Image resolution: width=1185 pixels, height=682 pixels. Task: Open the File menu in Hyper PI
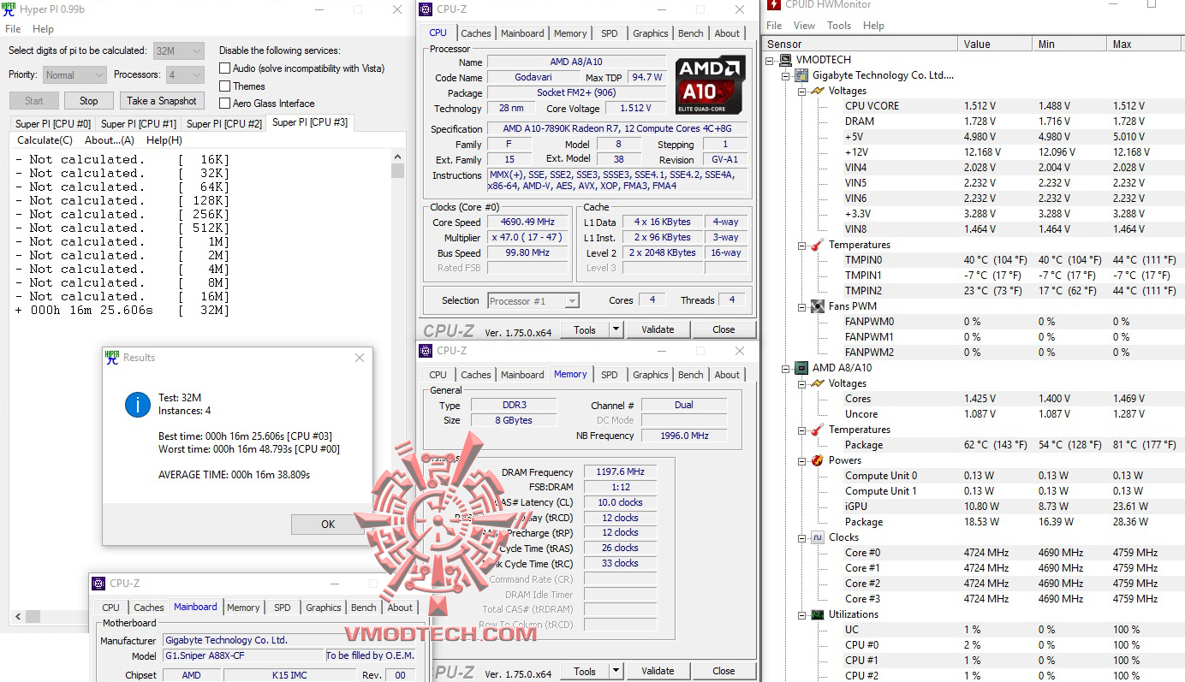13,29
